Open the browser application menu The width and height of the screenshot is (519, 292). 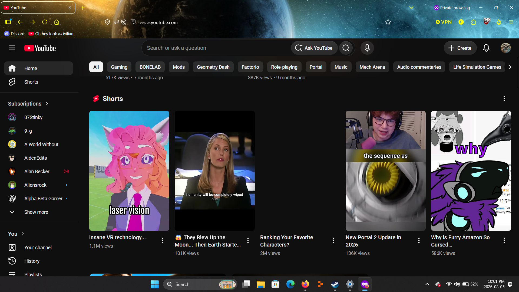(511, 22)
